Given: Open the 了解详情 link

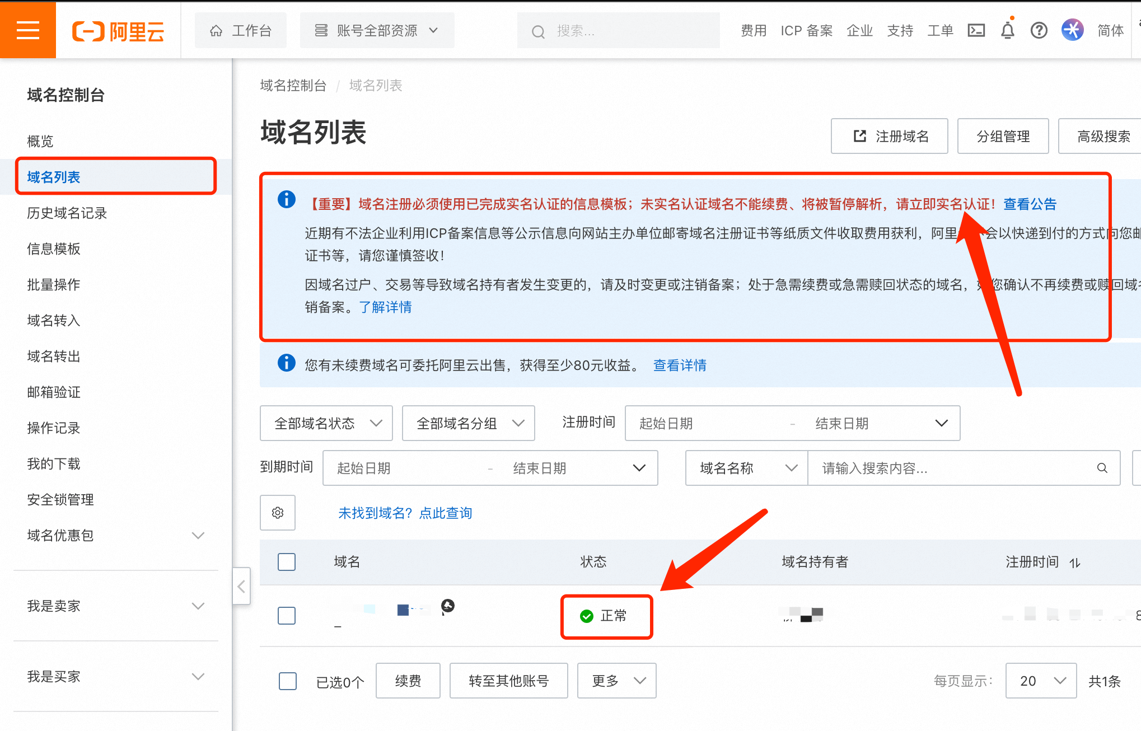Looking at the screenshot, I should point(385,307).
